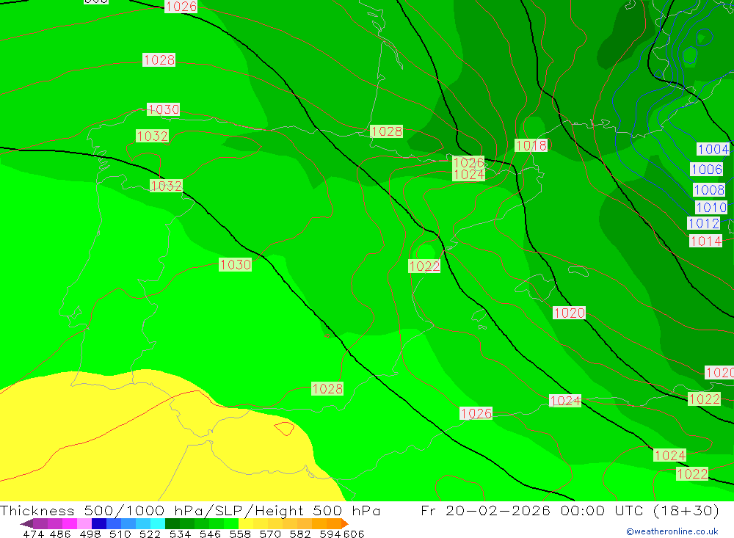This screenshot has width=734, height=538.
Task: Click the first yellow legend swatch above 558
Action: 246,523
